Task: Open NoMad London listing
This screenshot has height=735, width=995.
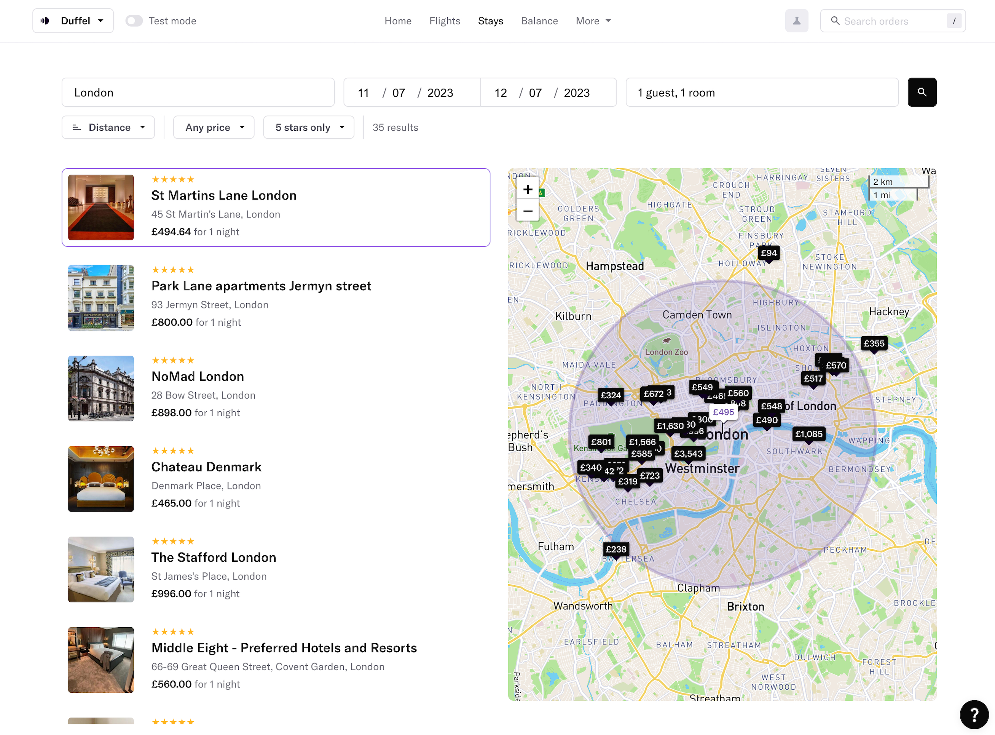Action: (276, 388)
